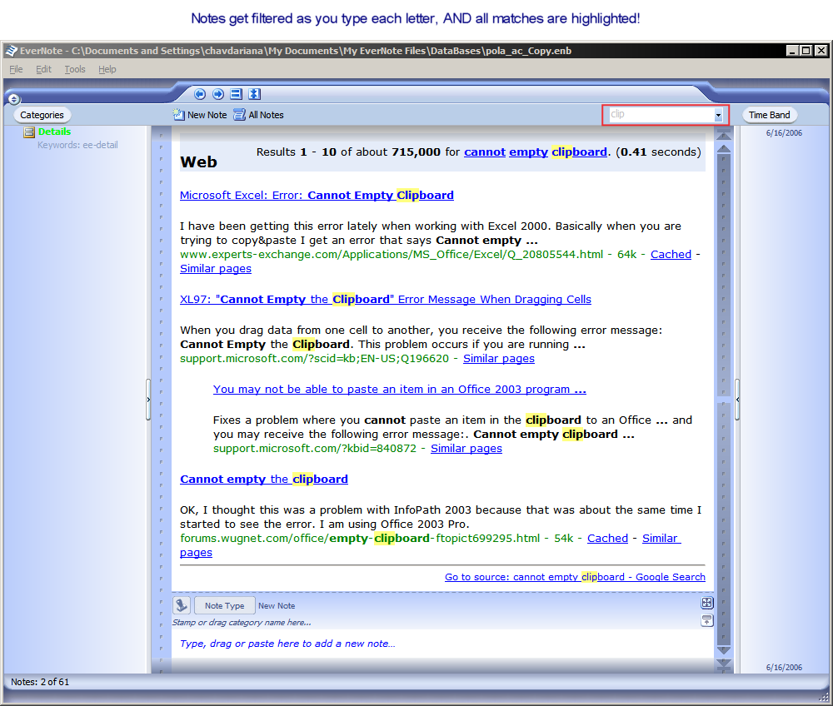Click the 'clipboard' query word link in results header
Image resolution: width=833 pixels, height=706 pixels.
tap(579, 152)
